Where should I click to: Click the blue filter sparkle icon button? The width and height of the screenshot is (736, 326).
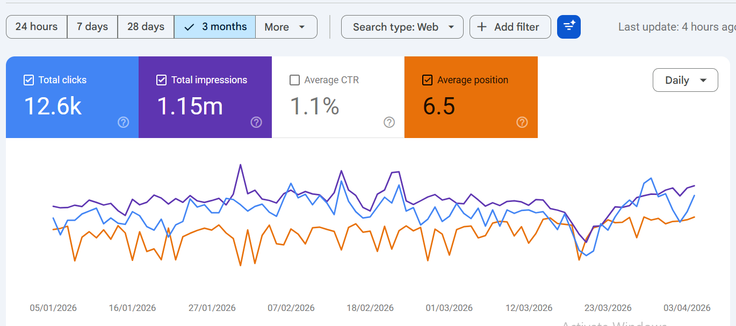click(x=569, y=27)
